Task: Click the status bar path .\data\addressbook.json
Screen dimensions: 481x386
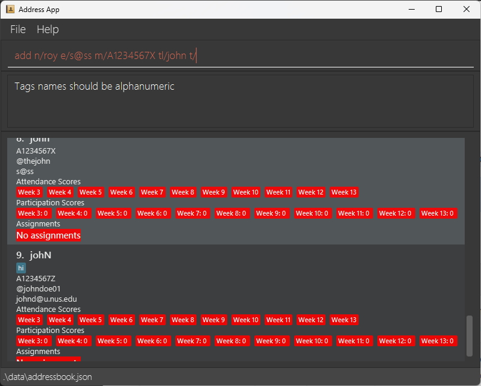Action: [48, 377]
